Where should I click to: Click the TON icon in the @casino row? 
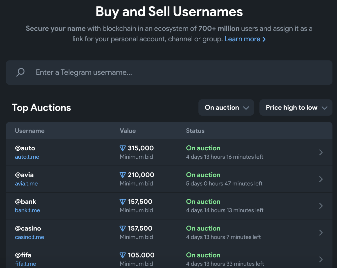click(x=122, y=228)
